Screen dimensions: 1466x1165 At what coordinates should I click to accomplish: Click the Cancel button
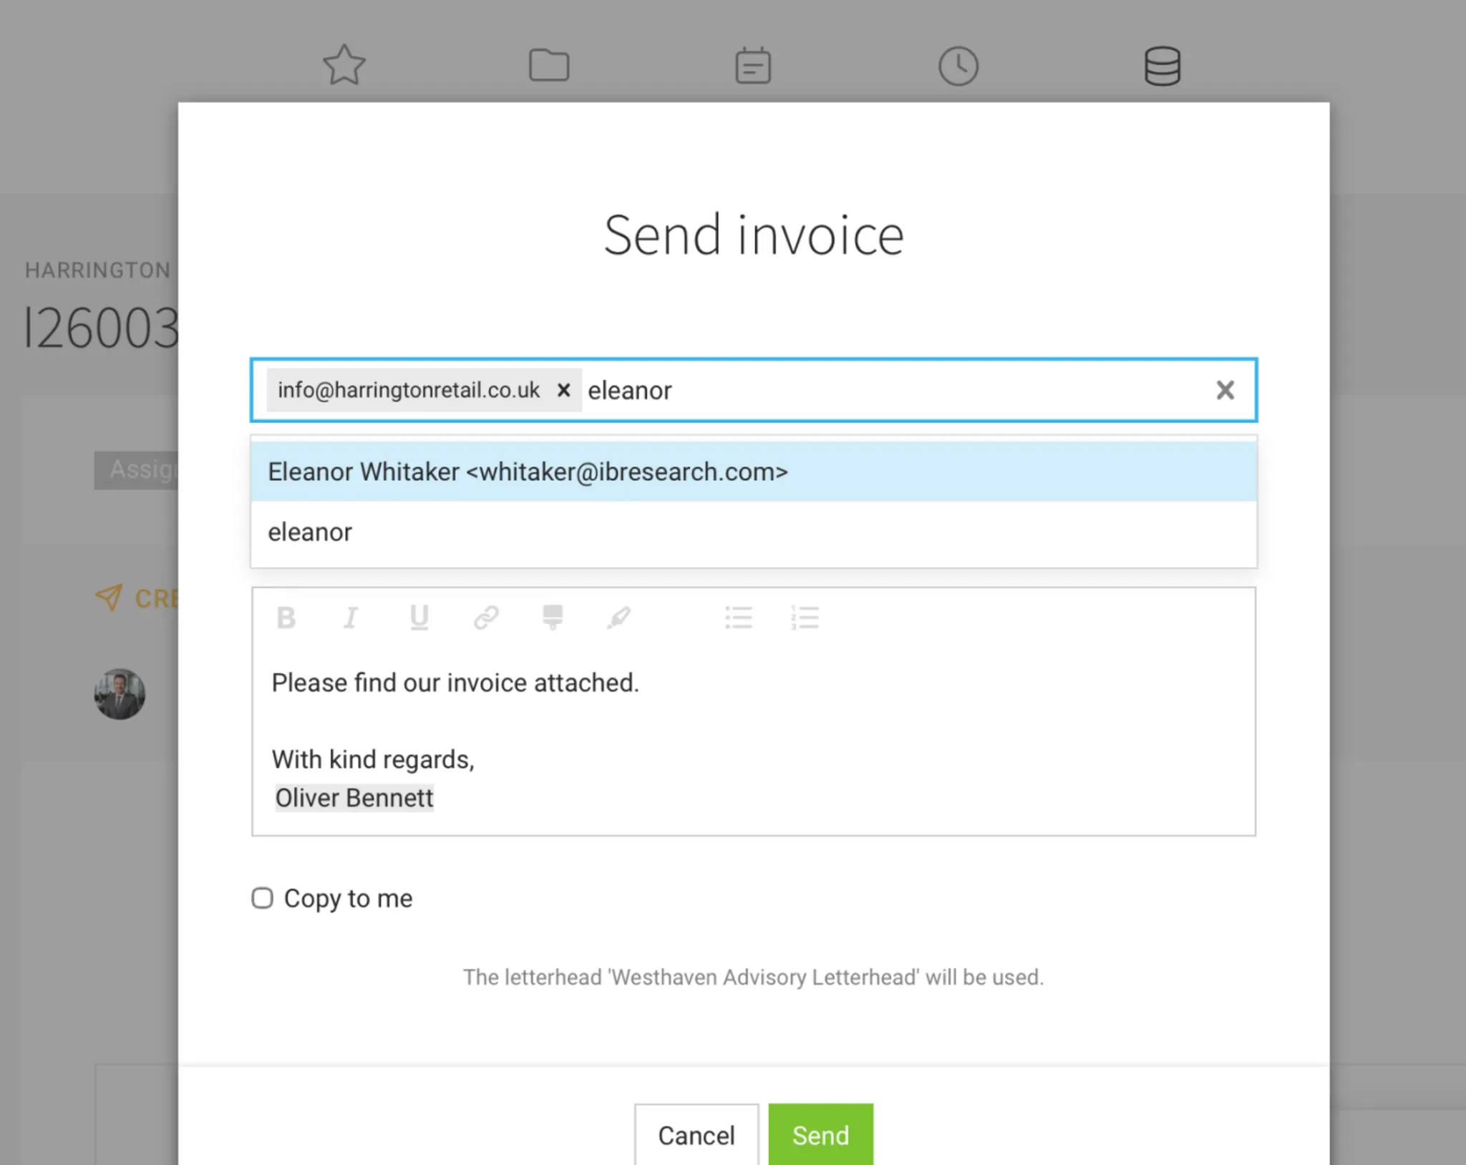[696, 1135]
